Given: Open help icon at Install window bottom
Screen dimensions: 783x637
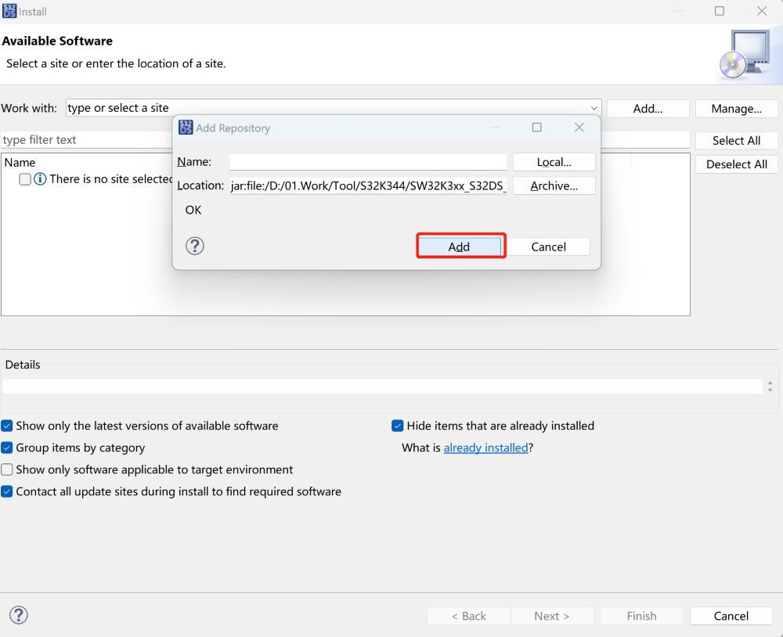Looking at the screenshot, I should pos(19,615).
